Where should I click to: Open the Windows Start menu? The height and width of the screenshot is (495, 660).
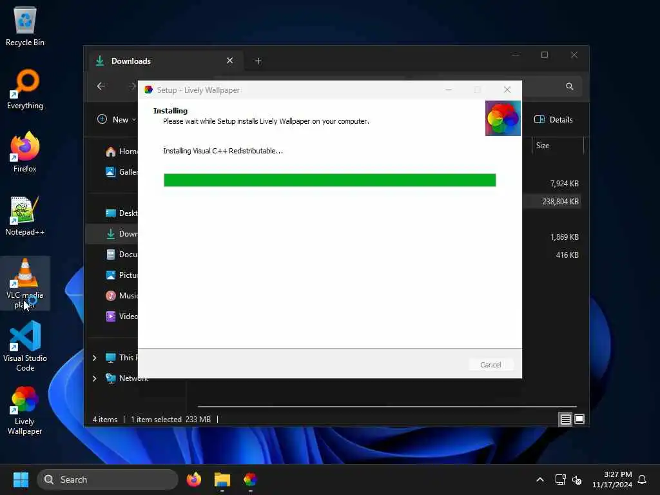(x=21, y=480)
